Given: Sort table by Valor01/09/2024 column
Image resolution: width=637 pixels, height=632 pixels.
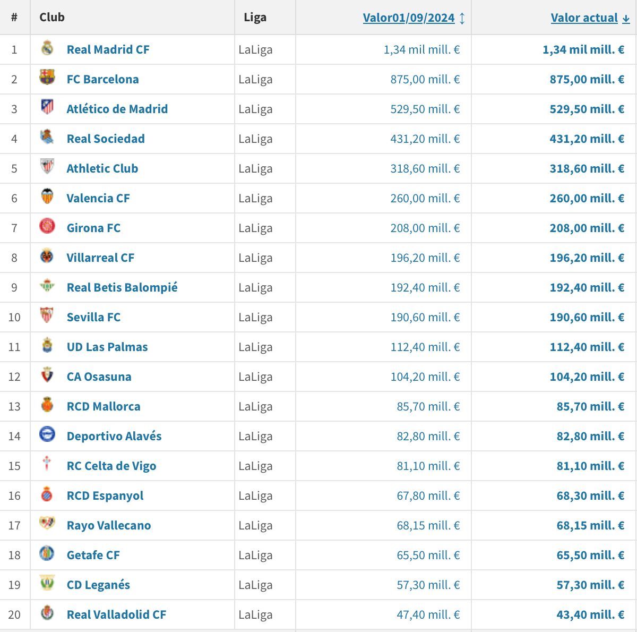Looking at the screenshot, I should 408,18.
